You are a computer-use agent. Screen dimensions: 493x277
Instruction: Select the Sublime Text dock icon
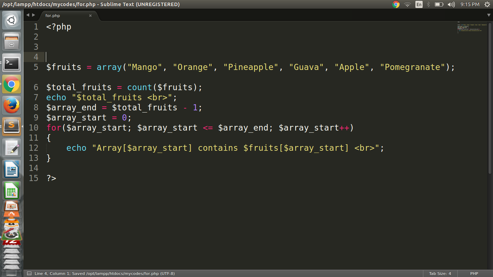pyautogui.click(x=12, y=127)
